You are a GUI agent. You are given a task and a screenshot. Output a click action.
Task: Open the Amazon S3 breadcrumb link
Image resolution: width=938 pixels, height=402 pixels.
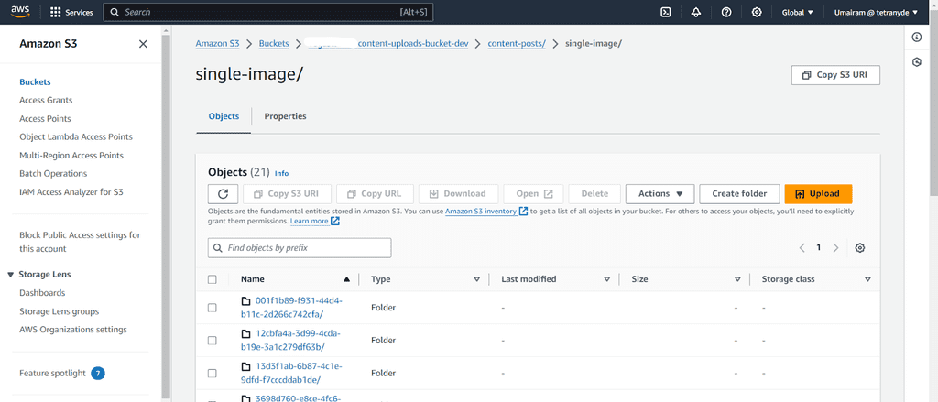click(218, 44)
